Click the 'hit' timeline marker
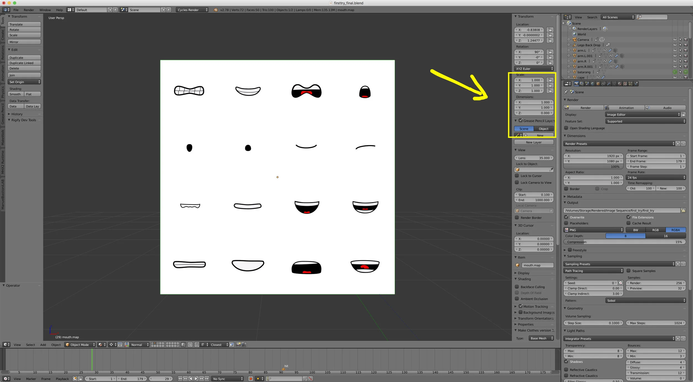Viewport: 693px width, 382px height. [283, 369]
